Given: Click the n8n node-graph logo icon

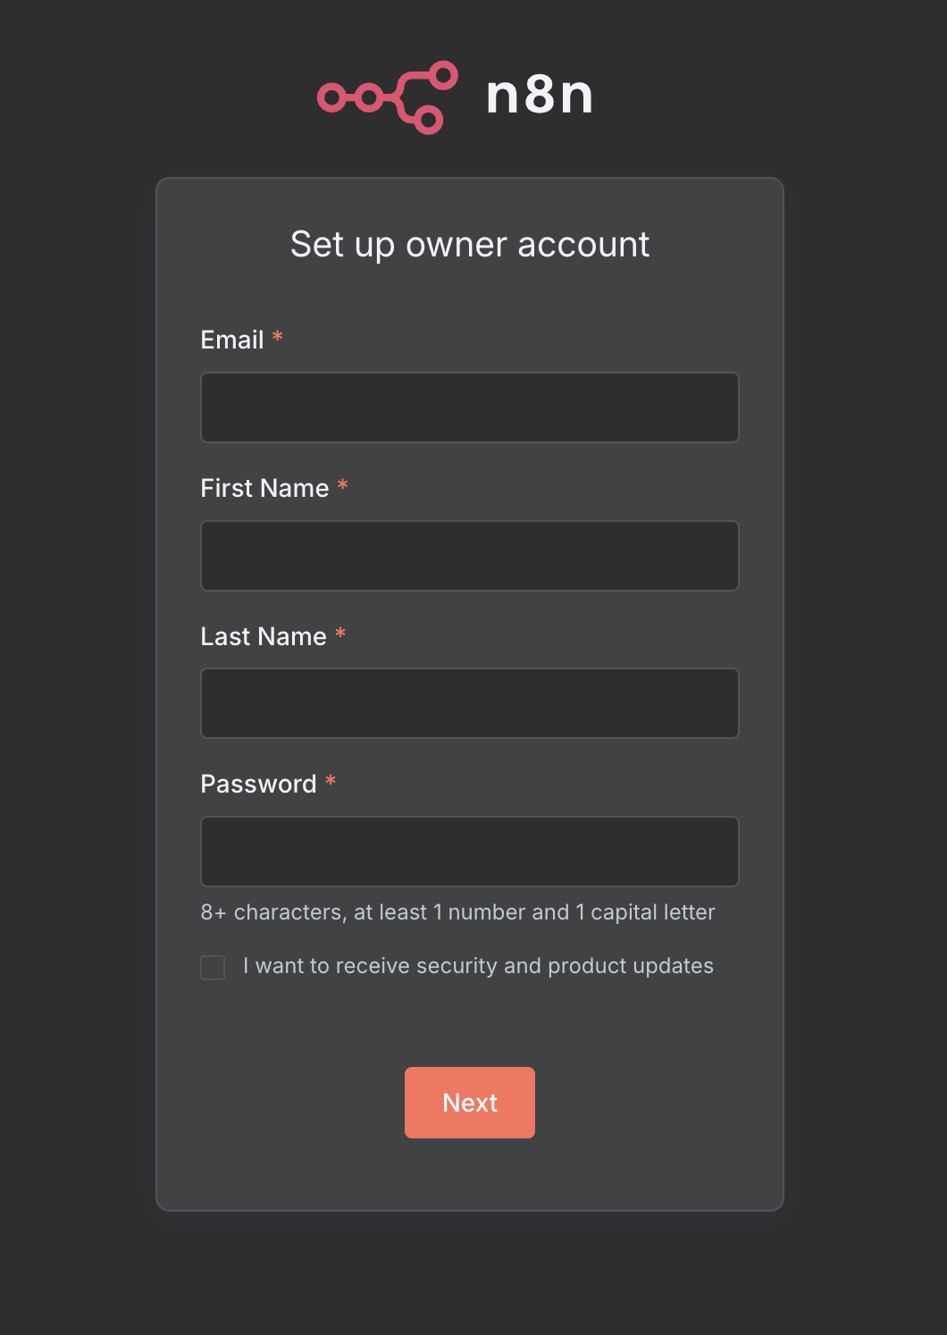Looking at the screenshot, I should pyautogui.click(x=388, y=97).
